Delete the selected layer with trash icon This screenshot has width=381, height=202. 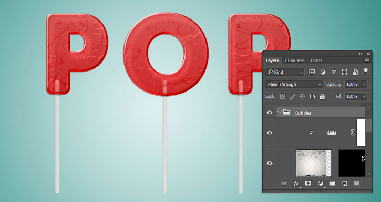(356, 184)
